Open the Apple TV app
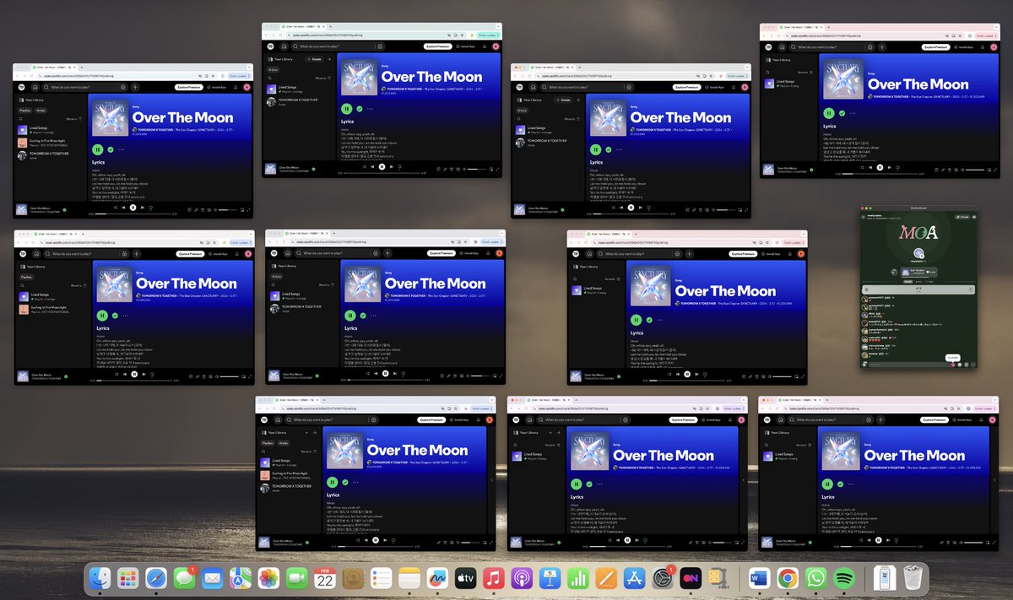 click(466, 578)
